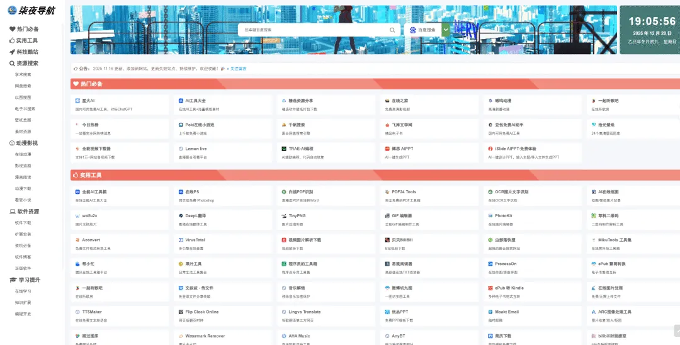Collapse the 资源搜索 sidebar section

tap(24, 64)
